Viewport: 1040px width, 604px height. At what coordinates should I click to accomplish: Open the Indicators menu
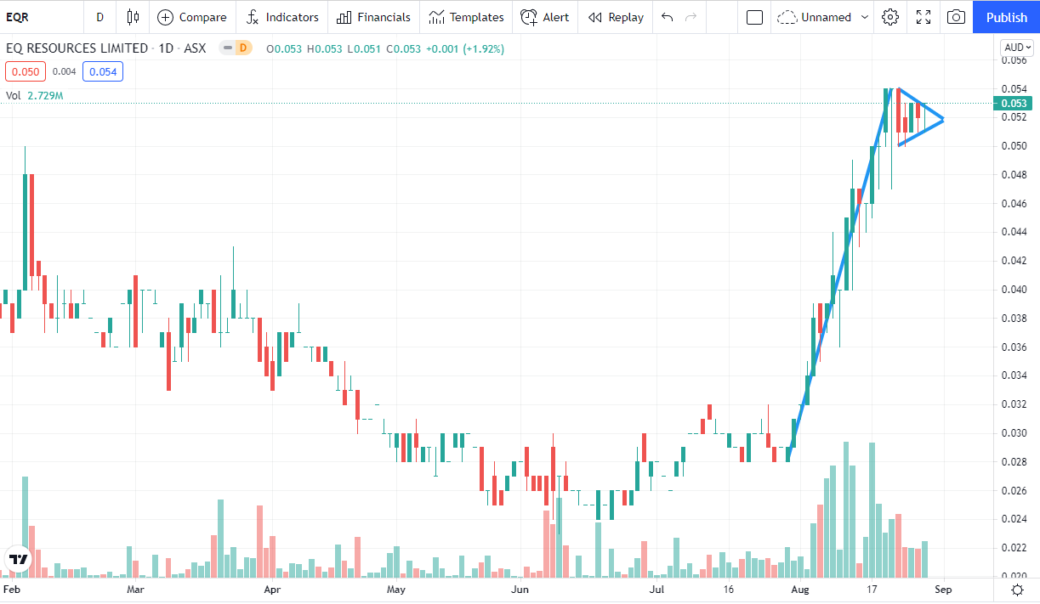pos(282,17)
